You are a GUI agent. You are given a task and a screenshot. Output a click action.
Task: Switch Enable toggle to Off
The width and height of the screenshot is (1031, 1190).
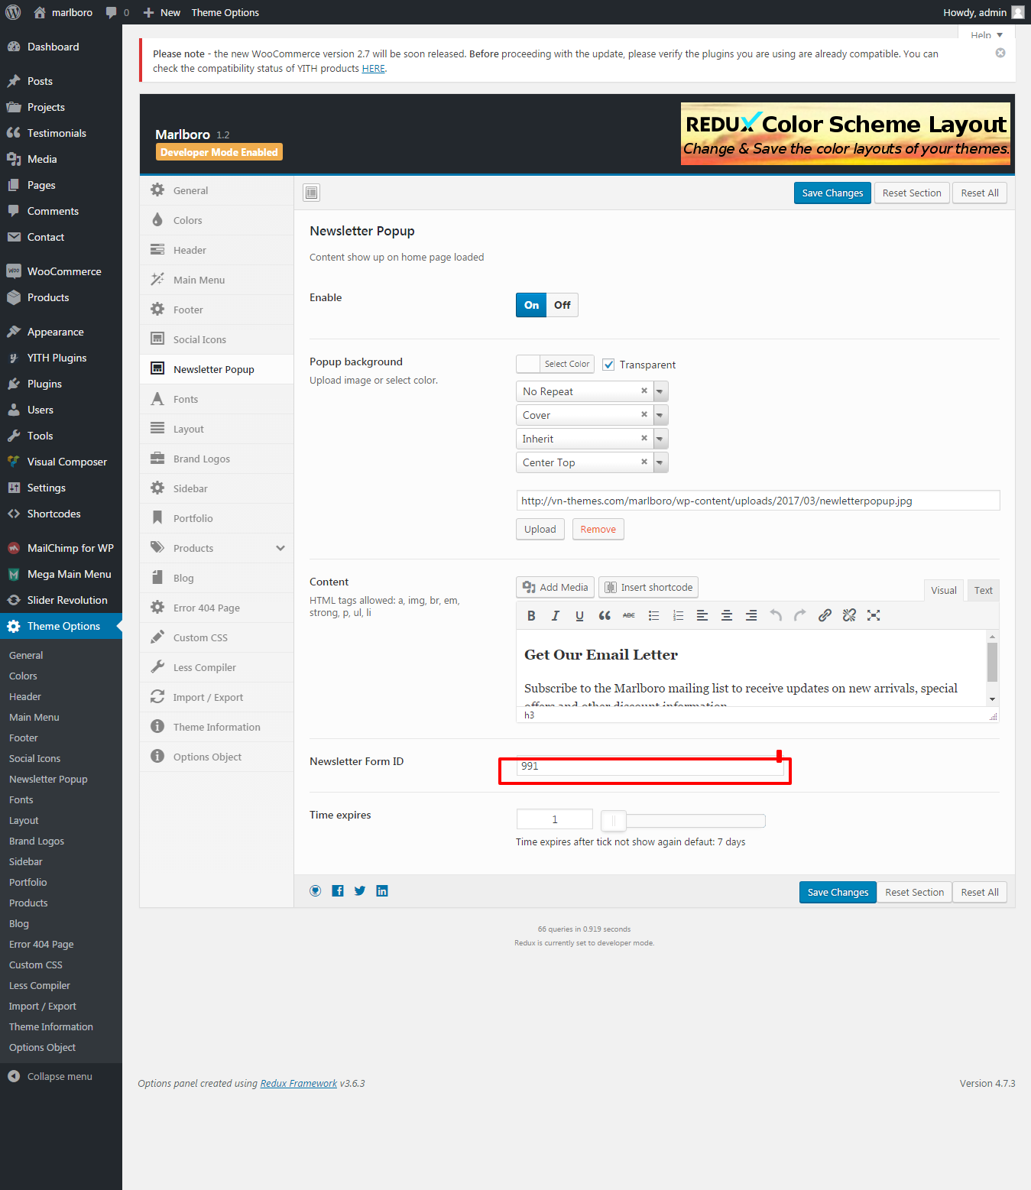[563, 305]
